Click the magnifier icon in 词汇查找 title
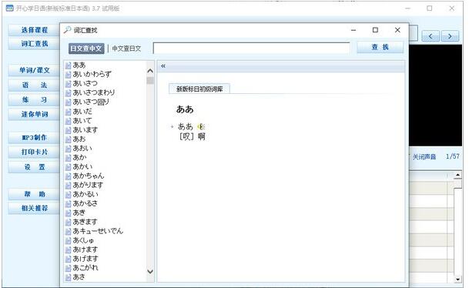The width and height of the screenshot is (469, 288). [67, 30]
